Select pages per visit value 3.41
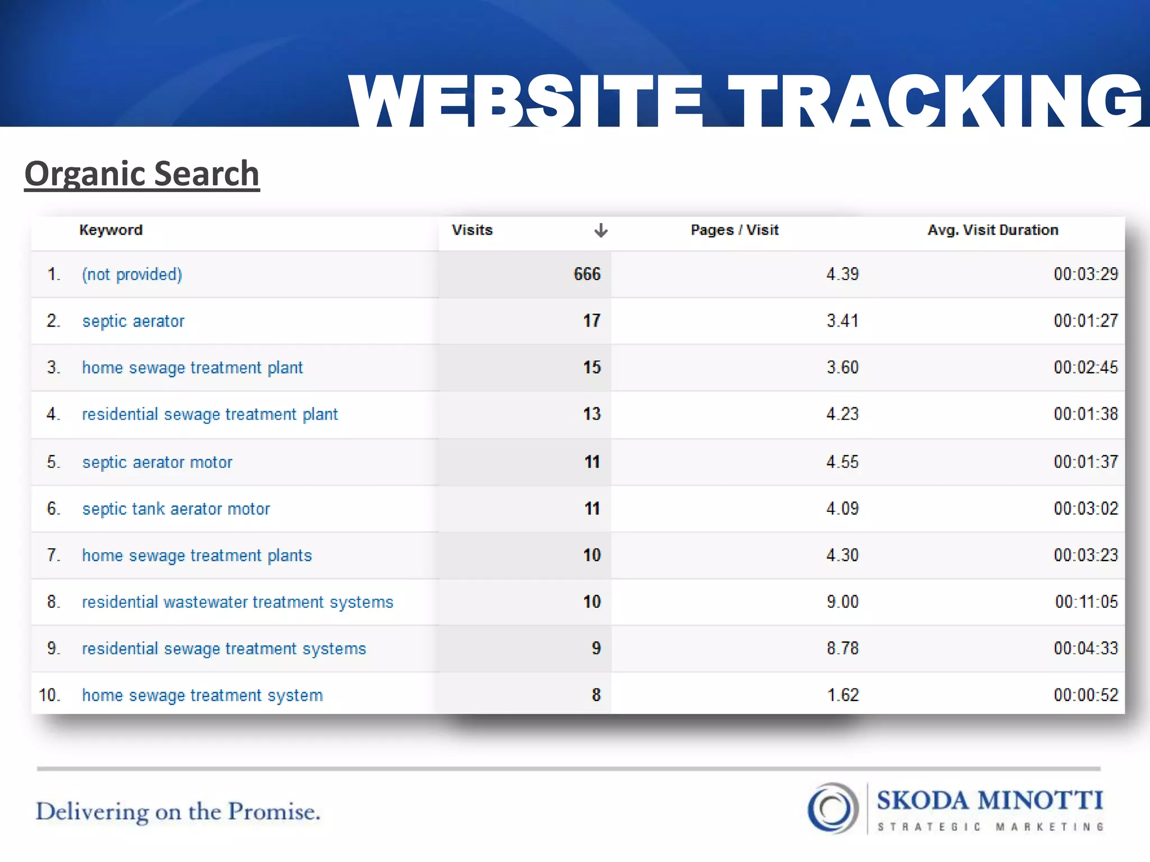 (842, 321)
